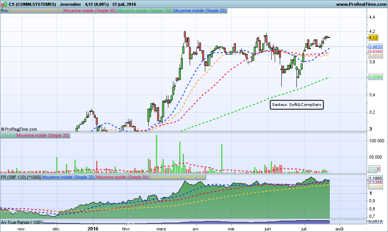Screen dimensions: 388x232
Task: Click the 3,4 price axis label
Action: click(x=372, y=95)
